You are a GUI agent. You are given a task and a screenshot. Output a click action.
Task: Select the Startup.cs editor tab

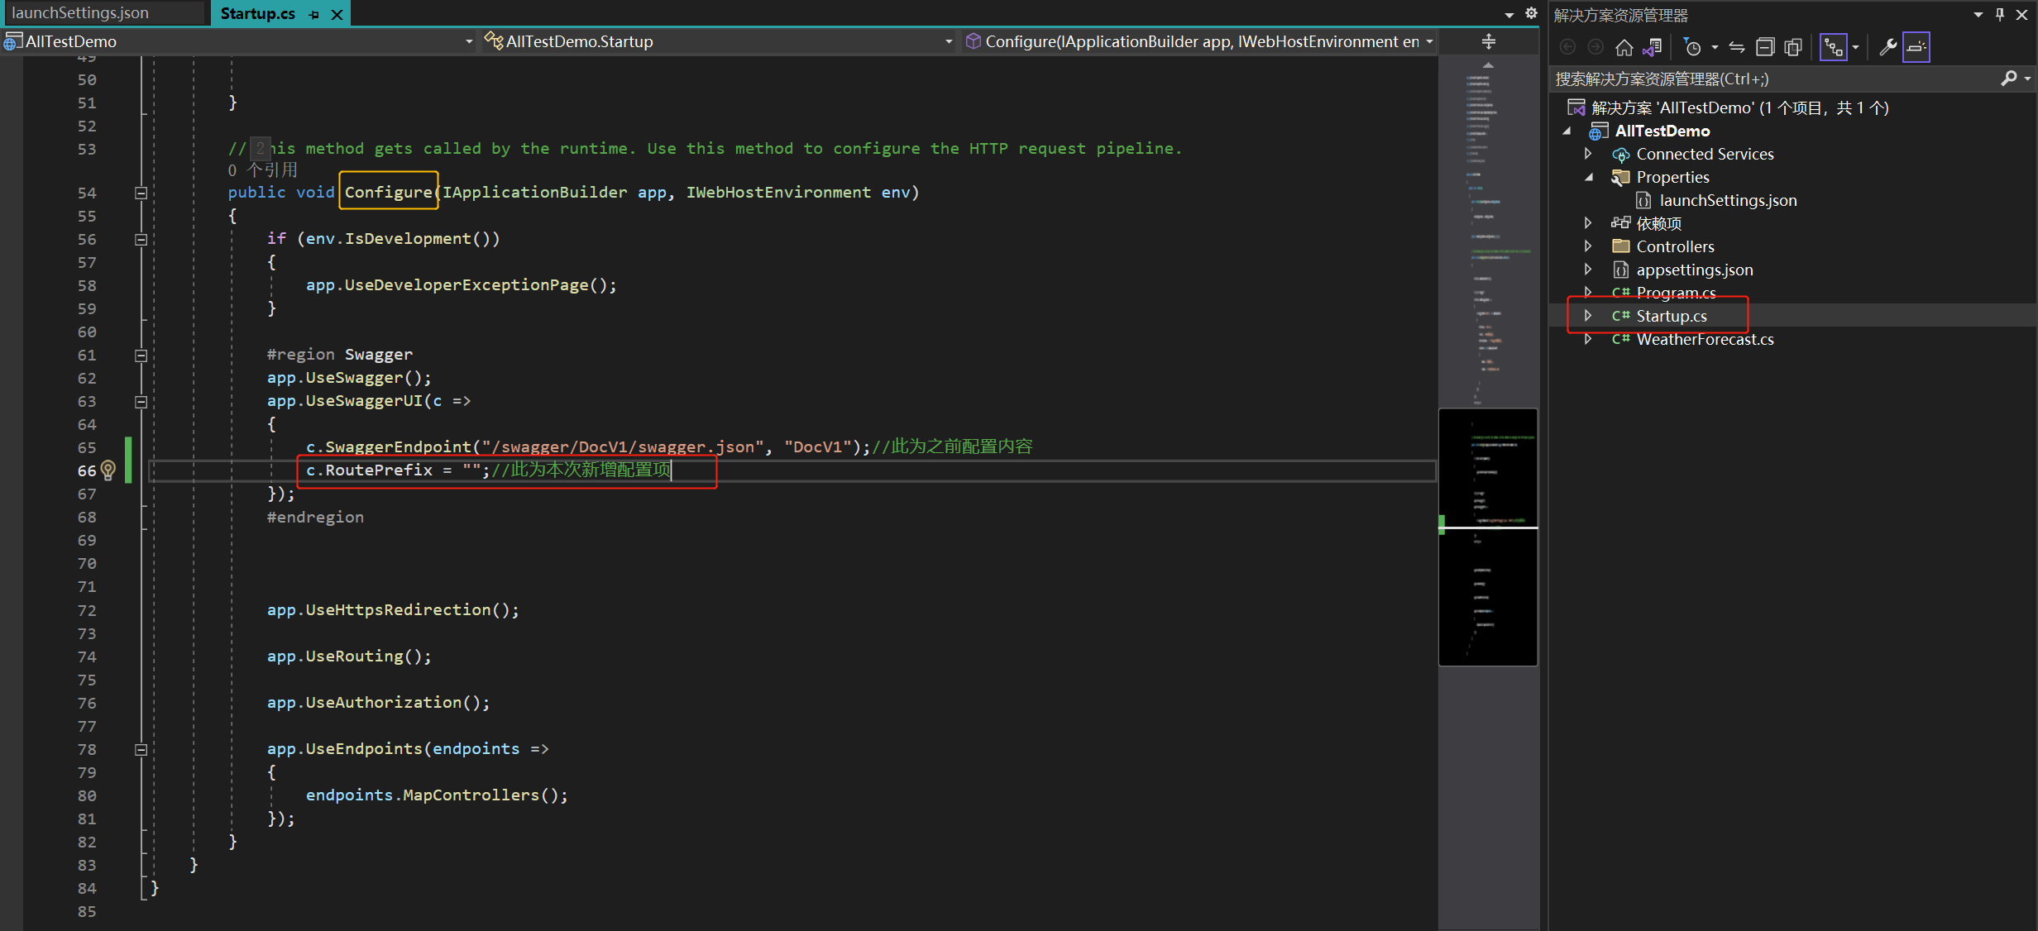pos(258,13)
